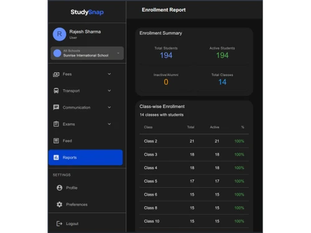Click the Communication chat bubble icon
The height and width of the screenshot is (233, 311).
tap(56, 107)
